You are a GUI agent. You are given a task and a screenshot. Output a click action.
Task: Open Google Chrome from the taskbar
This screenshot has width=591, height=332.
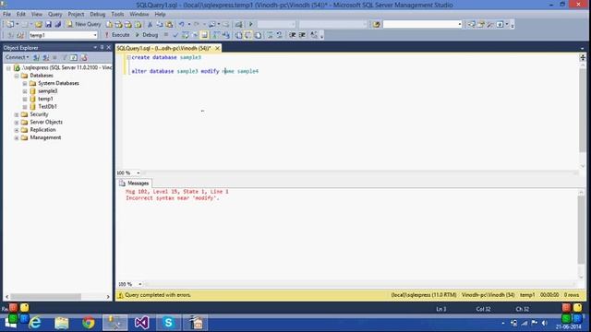click(x=89, y=323)
